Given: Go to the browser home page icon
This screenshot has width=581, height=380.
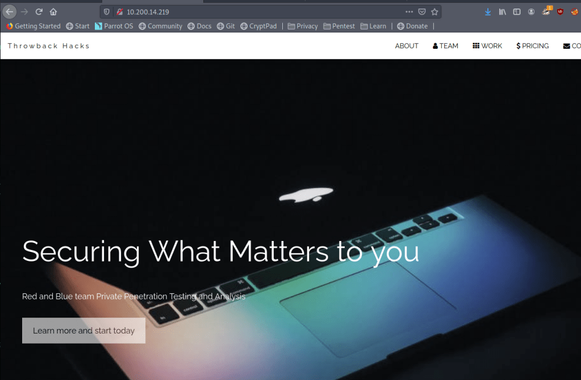Looking at the screenshot, I should (x=53, y=12).
